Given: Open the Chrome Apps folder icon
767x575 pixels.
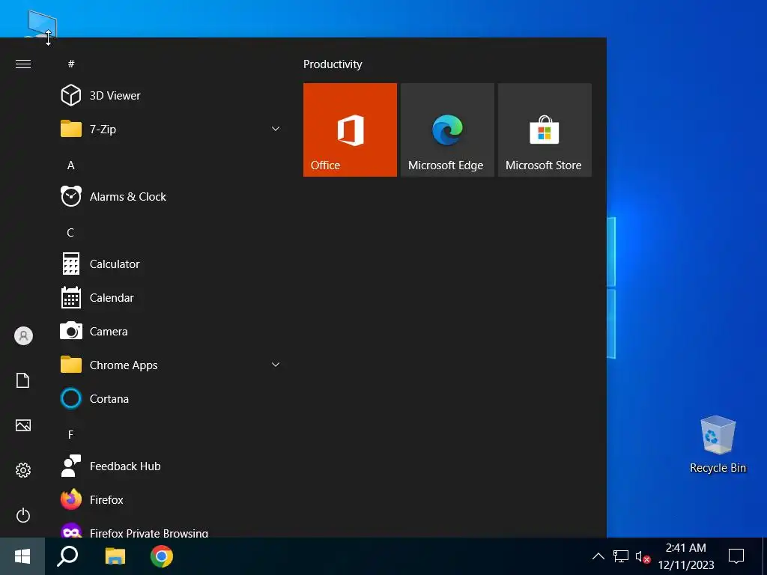Looking at the screenshot, I should (71, 365).
